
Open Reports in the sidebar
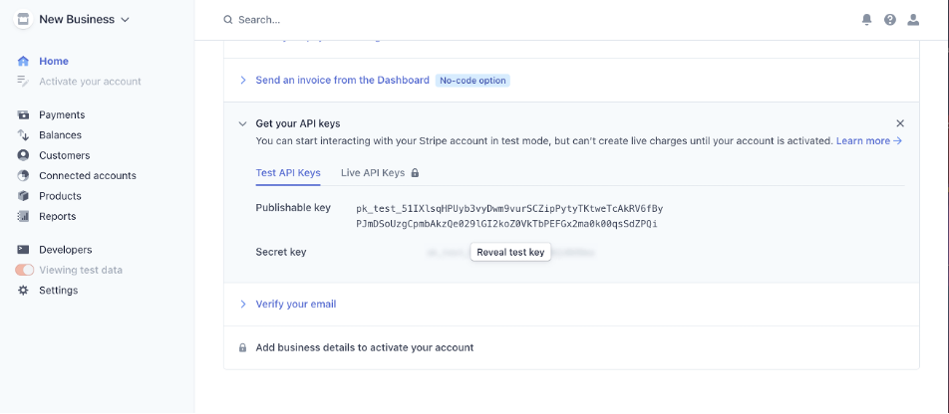tap(58, 216)
